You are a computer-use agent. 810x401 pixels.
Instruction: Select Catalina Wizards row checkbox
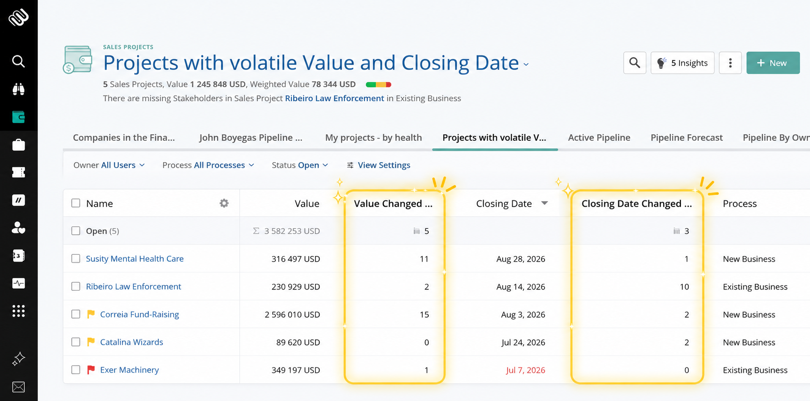click(x=76, y=342)
